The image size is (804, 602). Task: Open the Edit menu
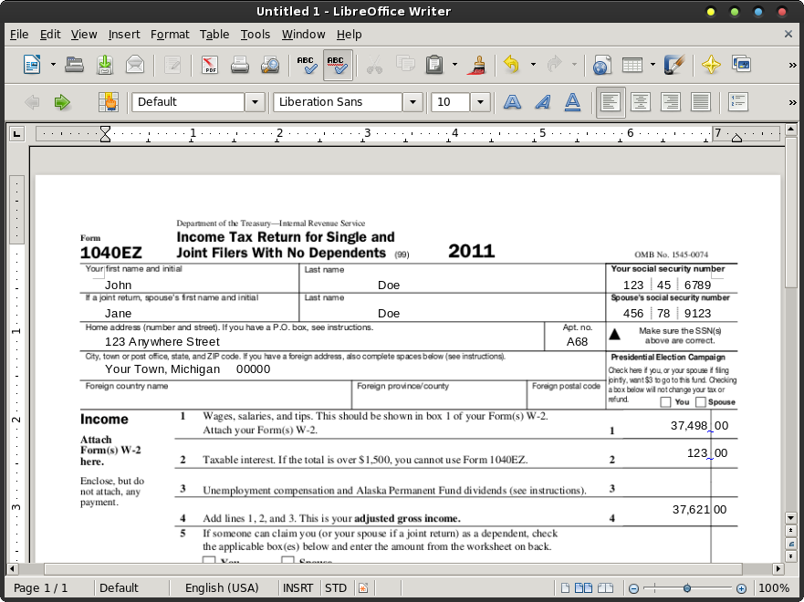[x=50, y=35]
